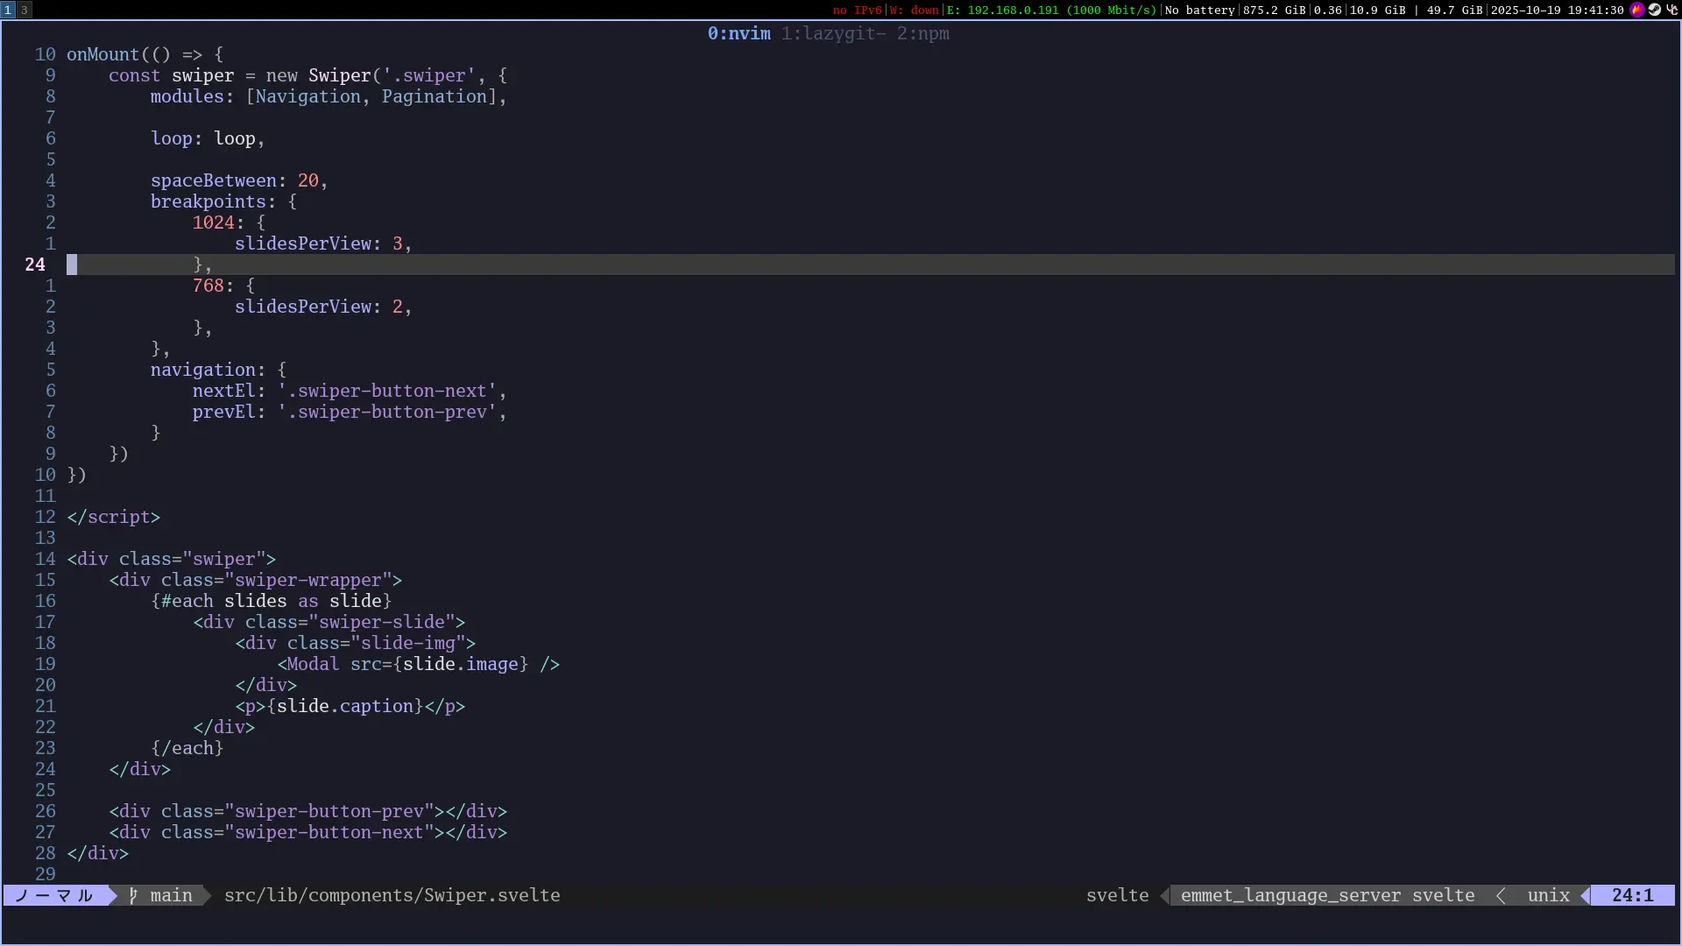This screenshot has width=1682, height=946.
Task: Click the mode indicator in statusline
Action: (x=54, y=895)
